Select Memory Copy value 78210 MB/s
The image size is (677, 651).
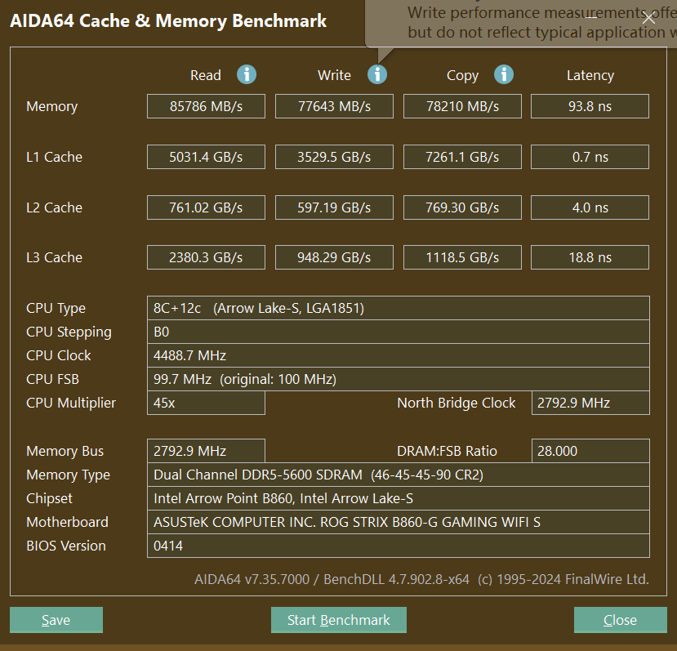click(462, 106)
